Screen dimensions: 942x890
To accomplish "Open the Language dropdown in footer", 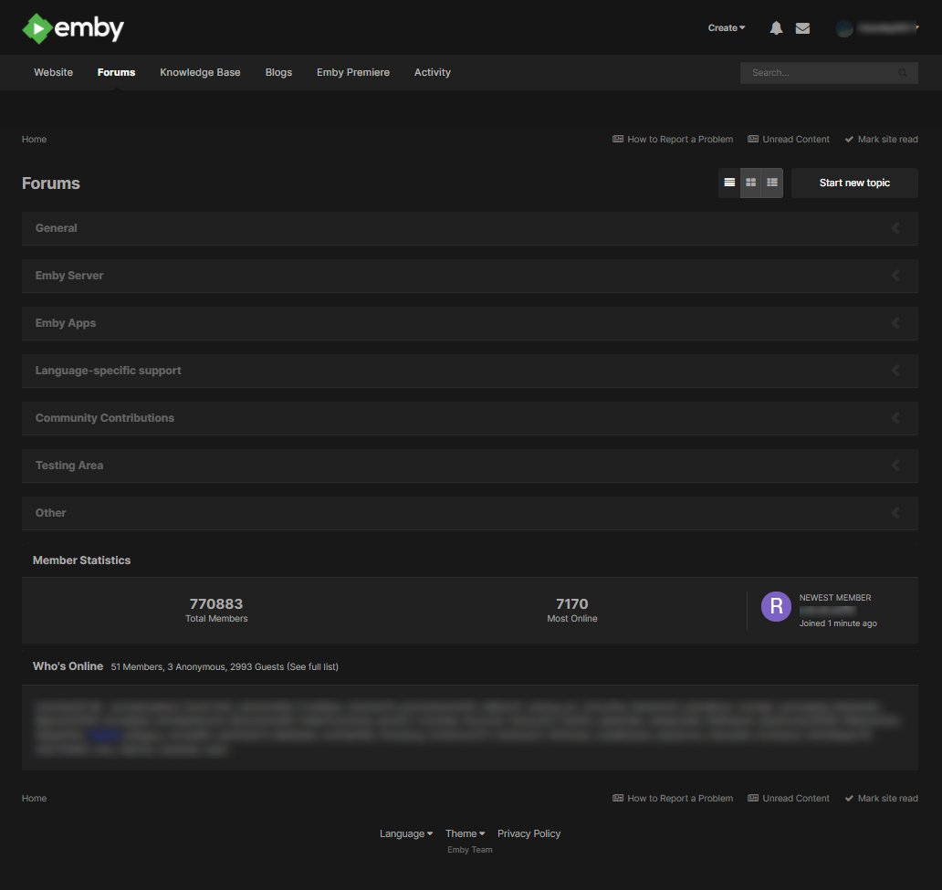I will [406, 833].
